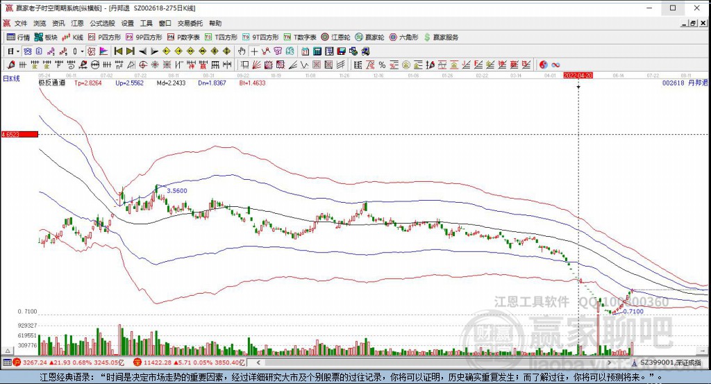711x384 pixels.
Task: Click the SZ399001 深证成指 status entry
Action: point(666,362)
